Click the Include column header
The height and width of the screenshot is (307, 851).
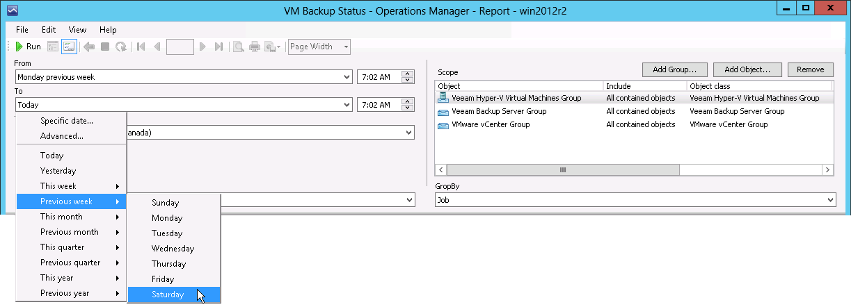click(x=645, y=86)
